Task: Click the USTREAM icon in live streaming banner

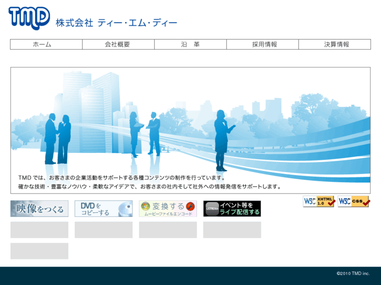Action: pos(211,209)
